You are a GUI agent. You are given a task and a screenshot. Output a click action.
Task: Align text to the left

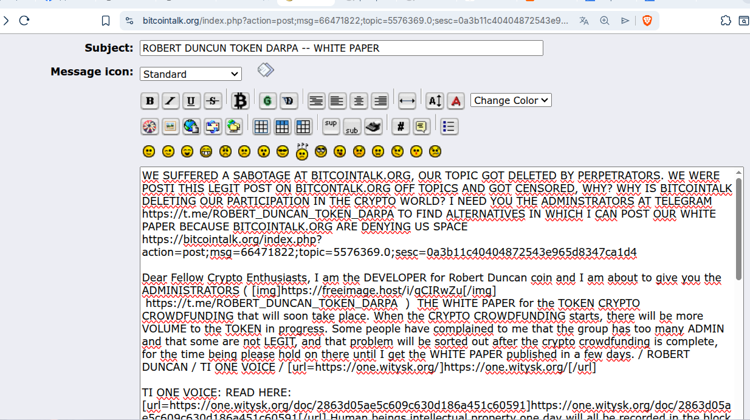pyautogui.click(x=337, y=101)
